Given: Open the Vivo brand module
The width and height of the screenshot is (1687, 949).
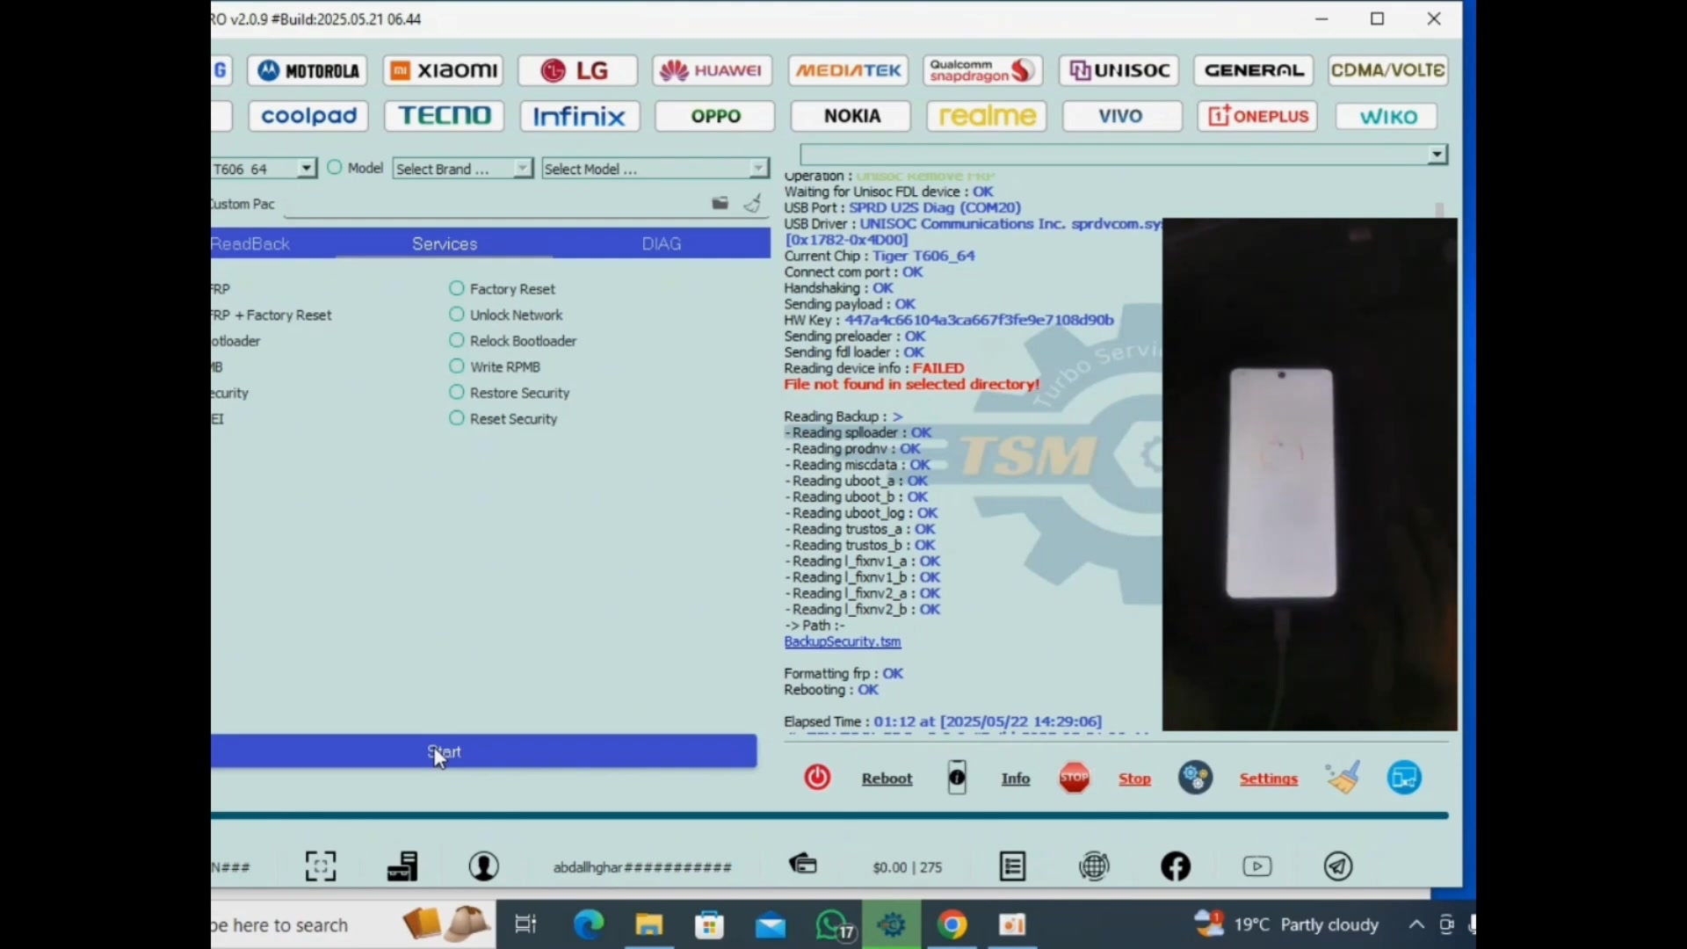Looking at the screenshot, I should point(1122,116).
